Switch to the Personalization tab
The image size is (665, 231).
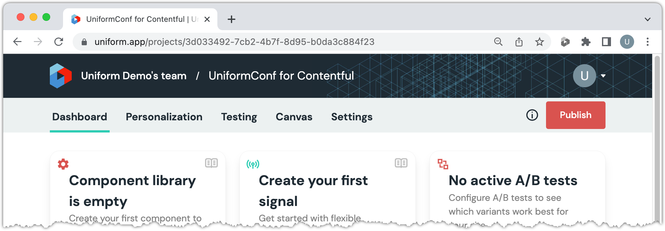click(164, 117)
